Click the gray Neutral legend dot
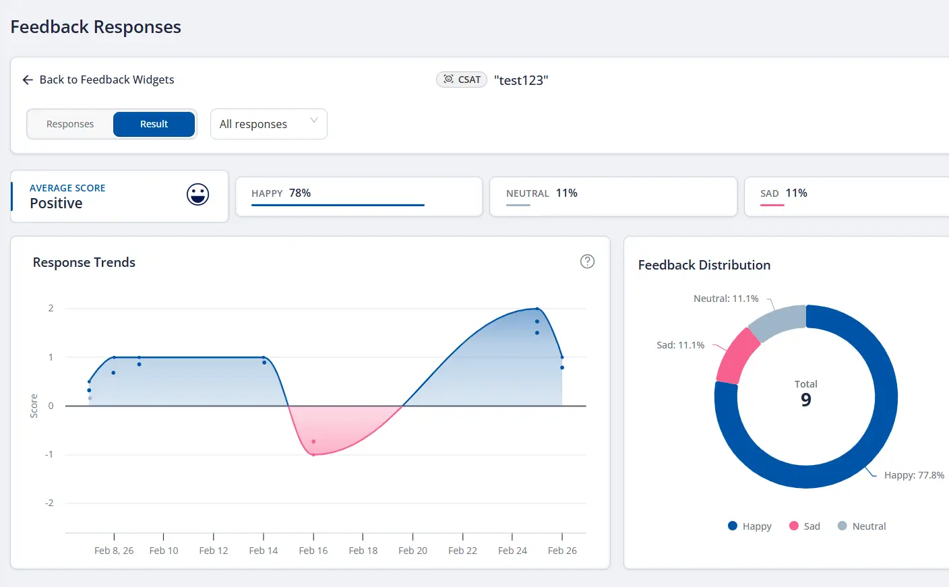Image resolution: width=949 pixels, height=587 pixels. 842,526
